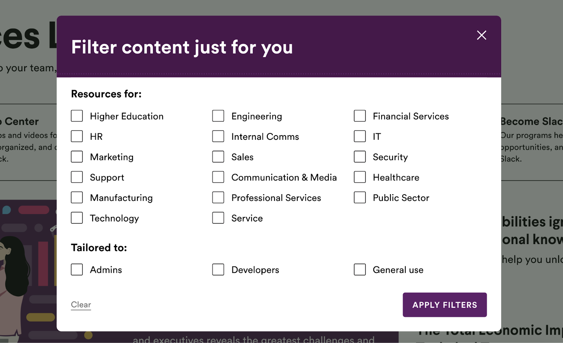
Task: Check the Engineering filter
Action: point(218,116)
